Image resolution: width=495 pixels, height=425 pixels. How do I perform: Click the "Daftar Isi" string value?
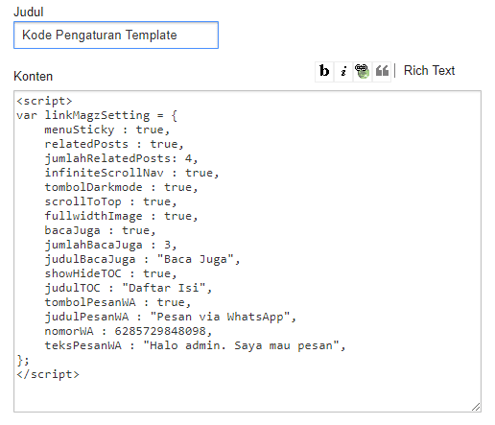click(163, 288)
